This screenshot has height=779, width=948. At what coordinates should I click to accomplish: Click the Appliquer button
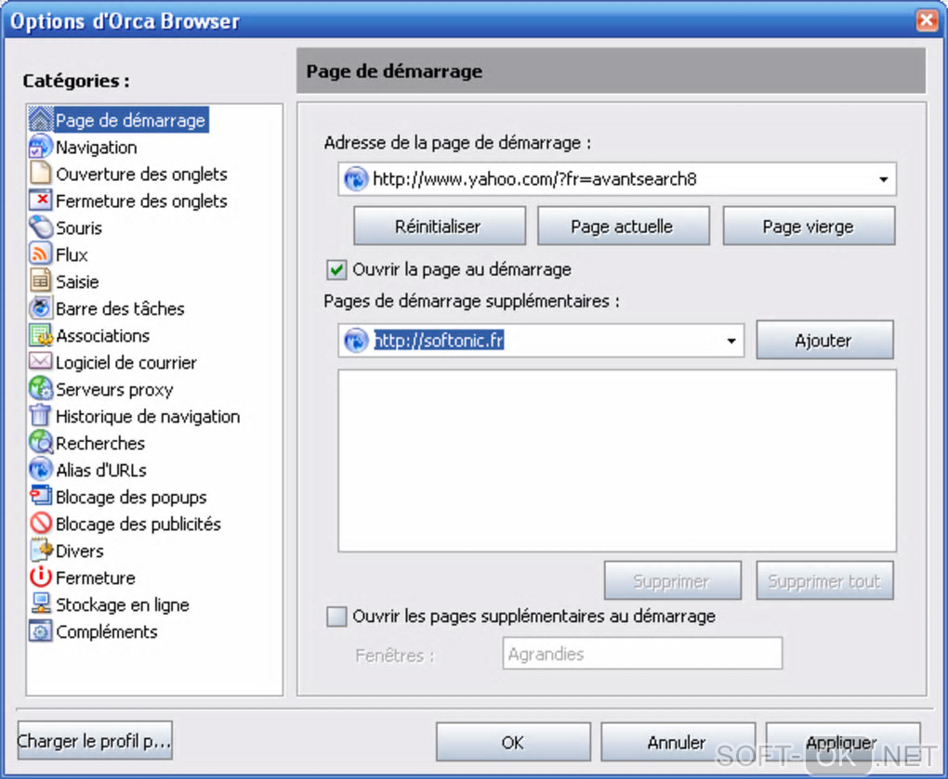(842, 743)
